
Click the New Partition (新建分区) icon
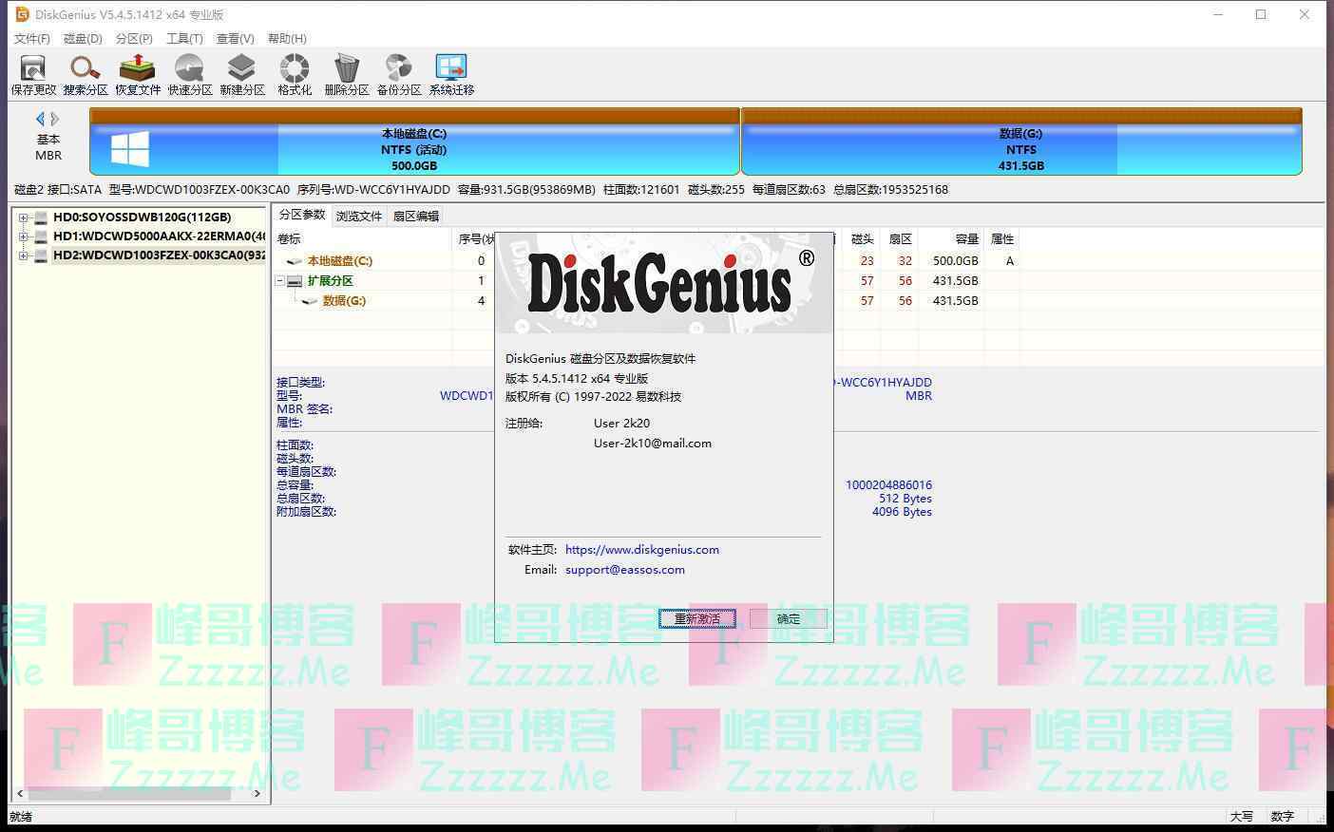tap(242, 75)
